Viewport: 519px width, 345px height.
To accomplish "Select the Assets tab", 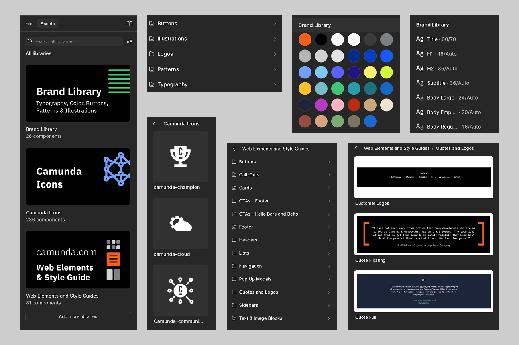I will (x=48, y=24).
